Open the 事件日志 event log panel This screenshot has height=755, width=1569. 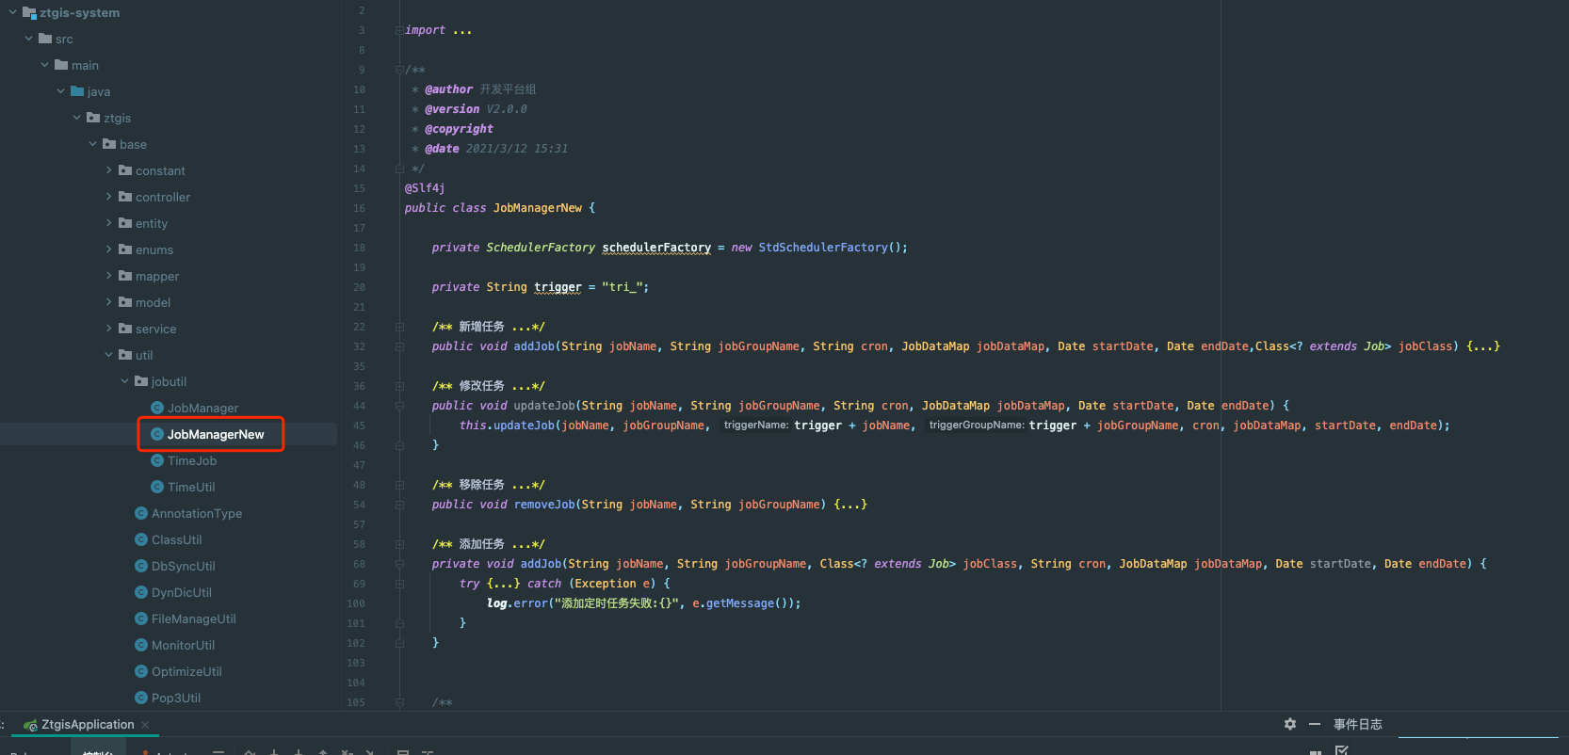pos(1357,724)
